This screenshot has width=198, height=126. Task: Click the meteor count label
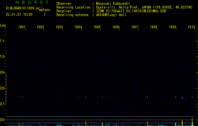[45, 10]
